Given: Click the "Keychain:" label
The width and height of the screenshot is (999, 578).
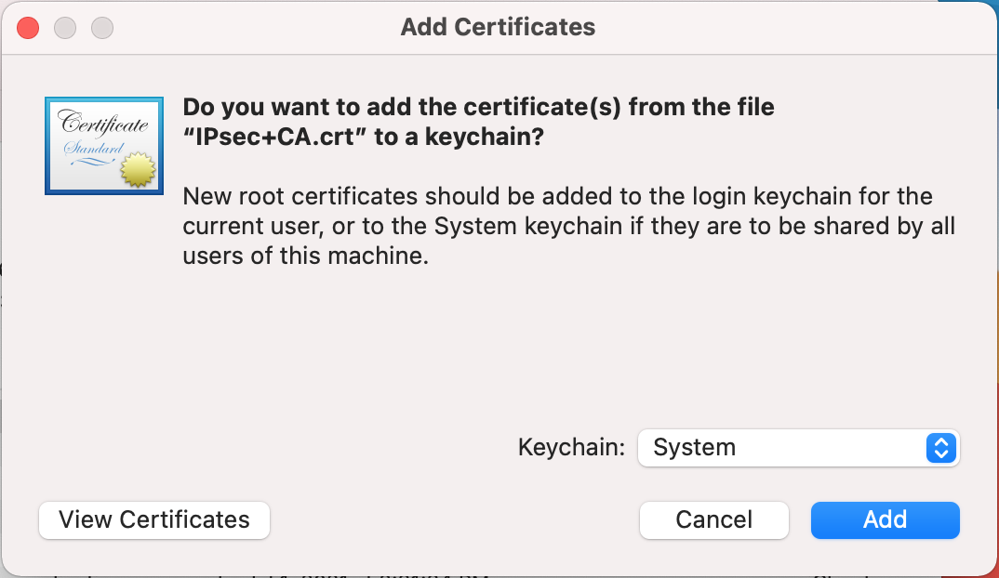Looking at the screenshot, I should (571, 448).
